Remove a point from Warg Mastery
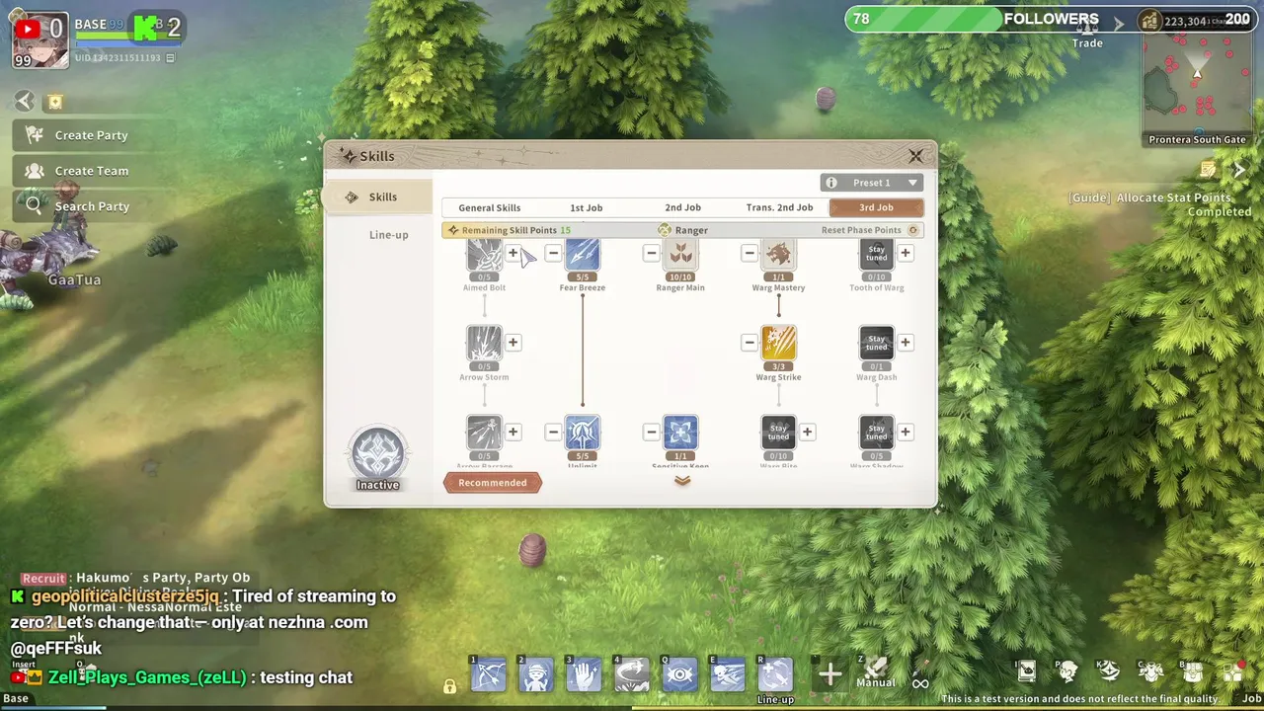 [750, 254]
